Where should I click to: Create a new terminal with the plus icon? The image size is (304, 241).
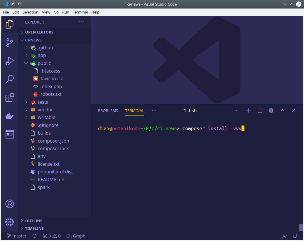[248, 110]
